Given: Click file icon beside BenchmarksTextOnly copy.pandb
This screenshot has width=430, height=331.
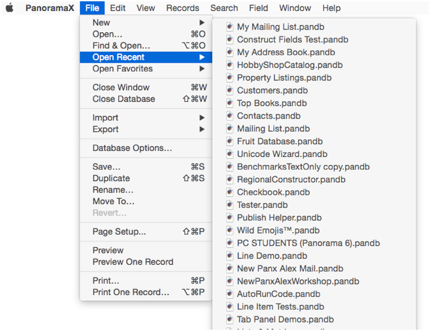Looking at the screenshot, I should point(229,167).
